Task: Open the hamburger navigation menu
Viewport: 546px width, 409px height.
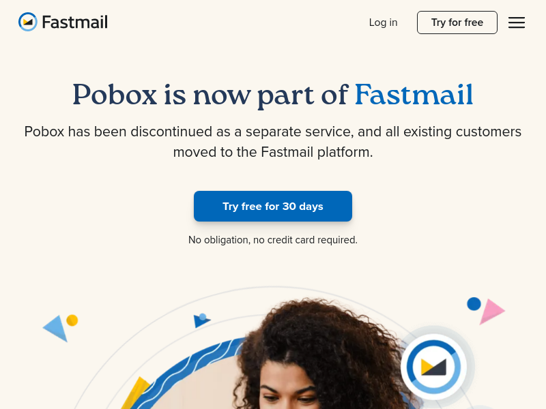Action: tap(517, 22)
